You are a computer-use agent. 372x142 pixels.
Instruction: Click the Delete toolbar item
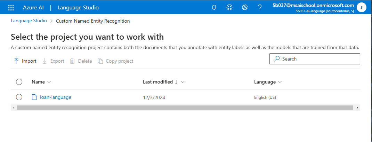tap(81, 61)
